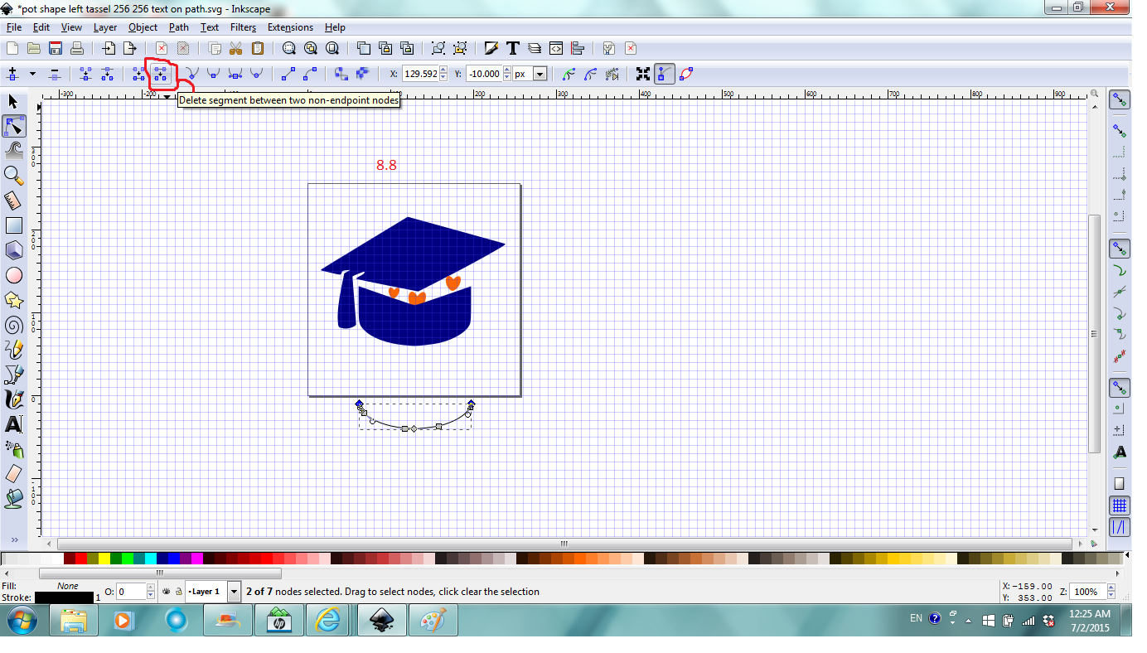Viewport: 1147px width, 653px height.
Task: Open the Layer menu
Action: [x=105, y=27]
